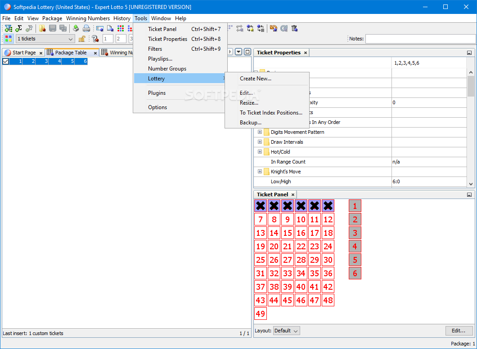Expand the Digits Movement Pattern node
Screen dimensions: 477x349
click(260, 132)
